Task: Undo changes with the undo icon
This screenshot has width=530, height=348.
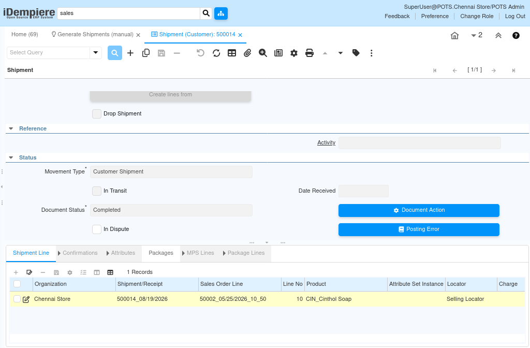Action: (x=200, y=53)
